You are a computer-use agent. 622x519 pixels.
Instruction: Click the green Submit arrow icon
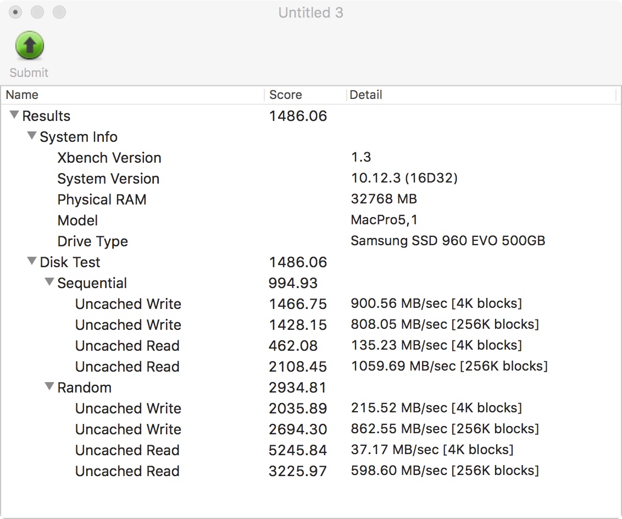pyautogui.click(x=29, y=46)
